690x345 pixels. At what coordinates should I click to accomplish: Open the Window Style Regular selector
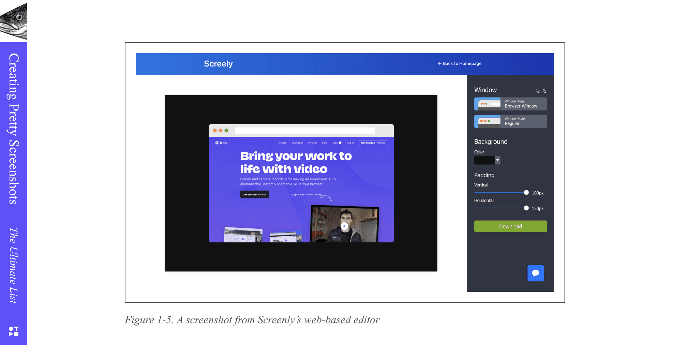click(x=510, y=121)
